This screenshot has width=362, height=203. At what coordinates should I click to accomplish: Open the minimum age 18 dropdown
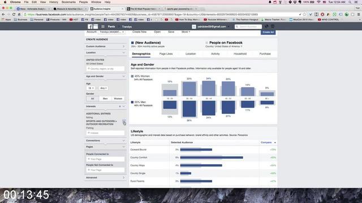click(x=91, y=88)
